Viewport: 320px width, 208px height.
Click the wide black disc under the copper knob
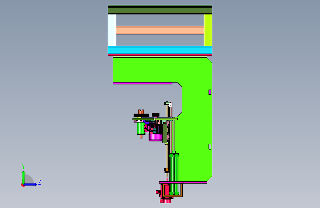[141, 115]
